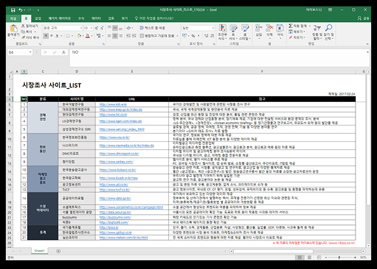377x269 pixels.
Task: Activate the Format Painter brush
Action: [x=23, y=38]
